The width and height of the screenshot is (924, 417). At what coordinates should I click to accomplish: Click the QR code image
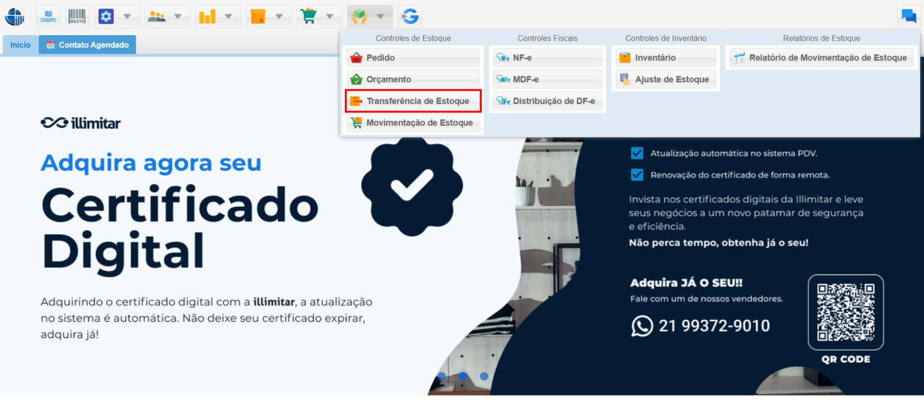click(845, 312)
